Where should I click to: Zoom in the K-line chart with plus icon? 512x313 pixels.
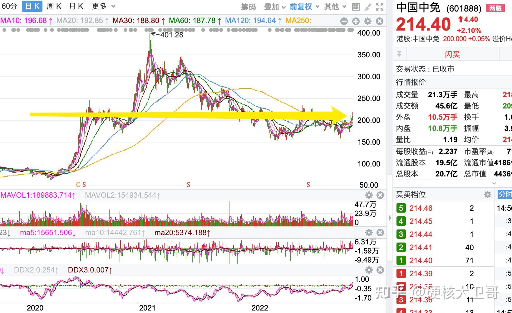pos(356,21)
